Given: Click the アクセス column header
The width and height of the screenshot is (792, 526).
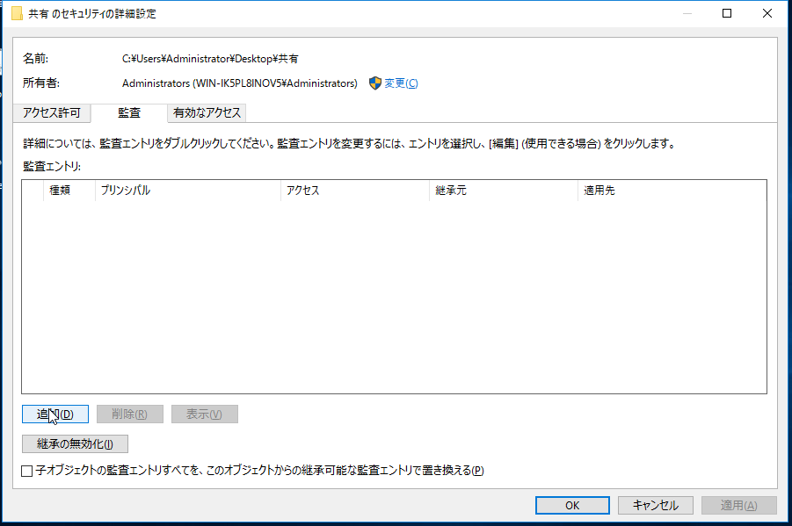Looking at the screenshot, I should pyautogui.click(x=355, y=191).
